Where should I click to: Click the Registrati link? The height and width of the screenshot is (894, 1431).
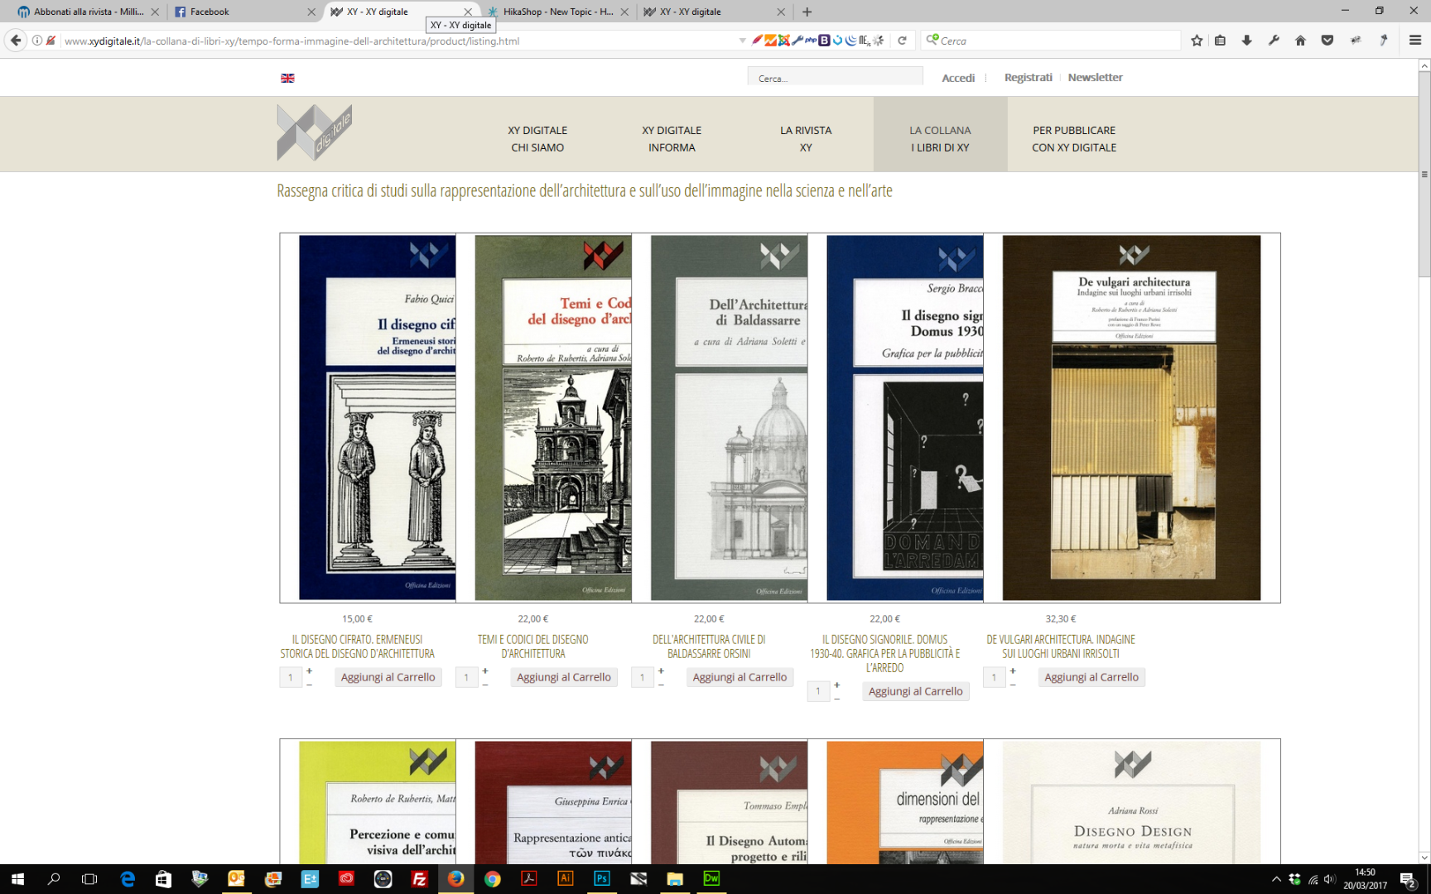pyautogui.click(x=1028, y=77)
